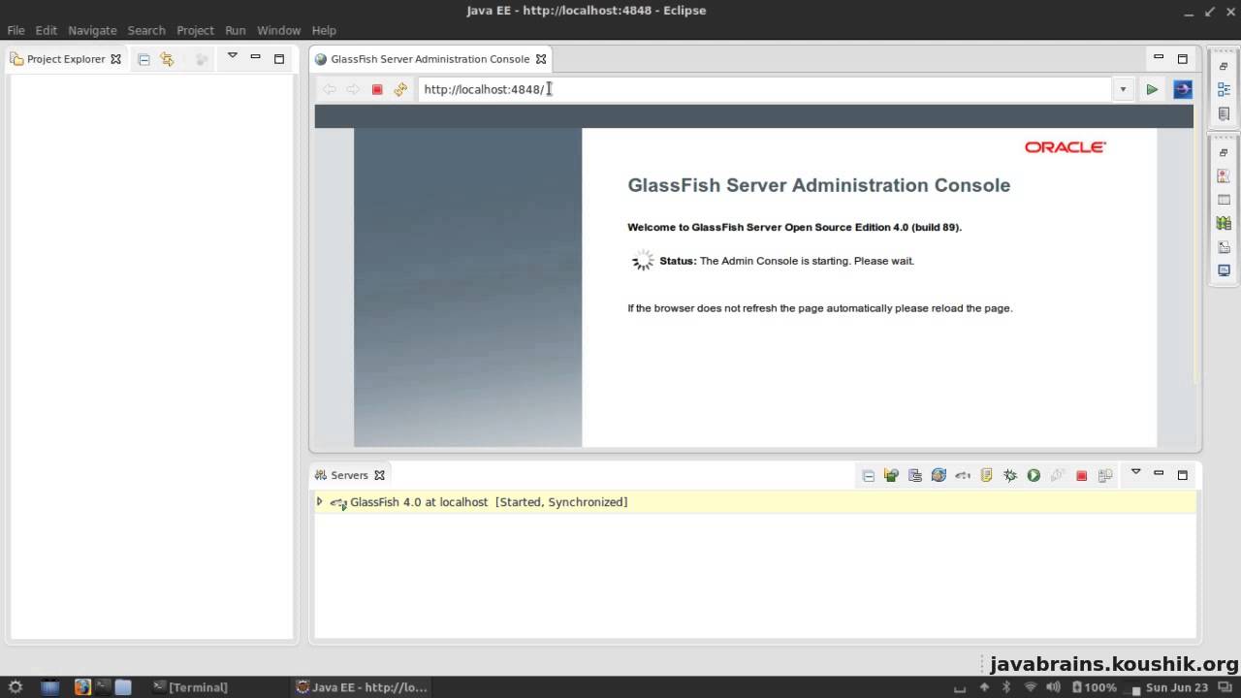1241x698 pixels.
Task: Launch Firefox from the taskbar
Action: 82,687
